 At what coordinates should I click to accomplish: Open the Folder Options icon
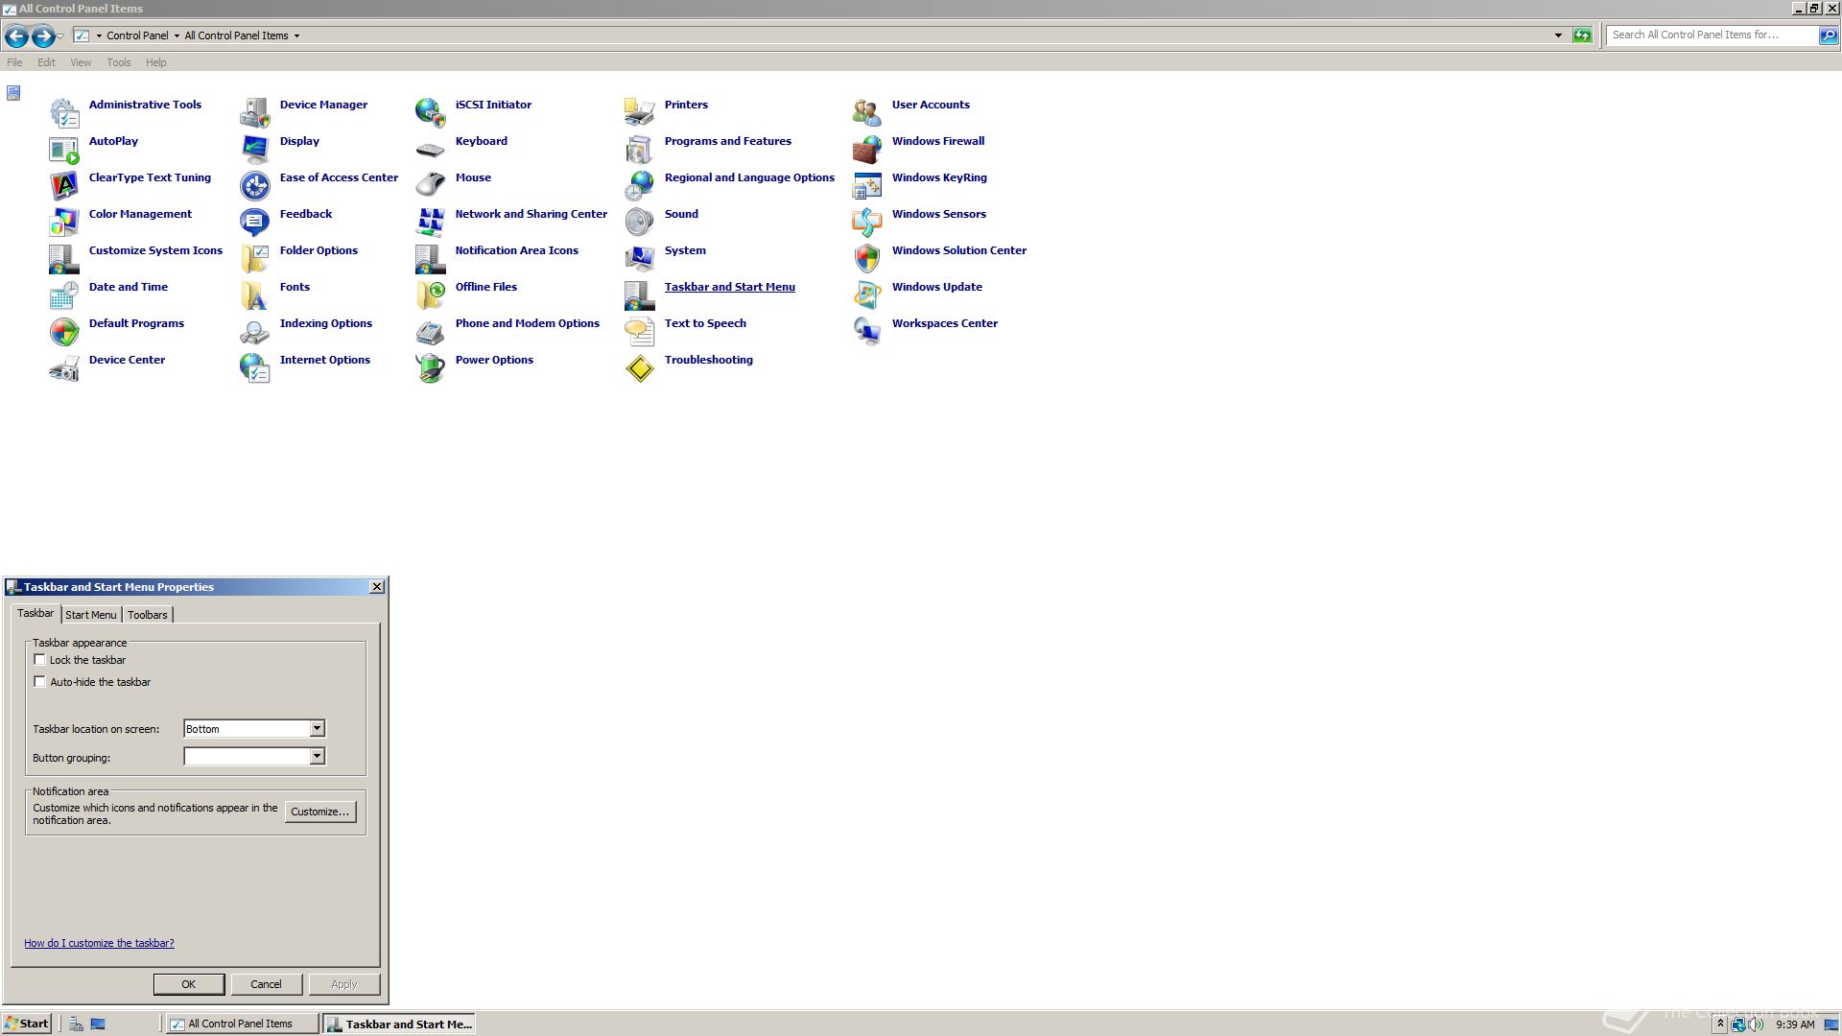[255, 259]
